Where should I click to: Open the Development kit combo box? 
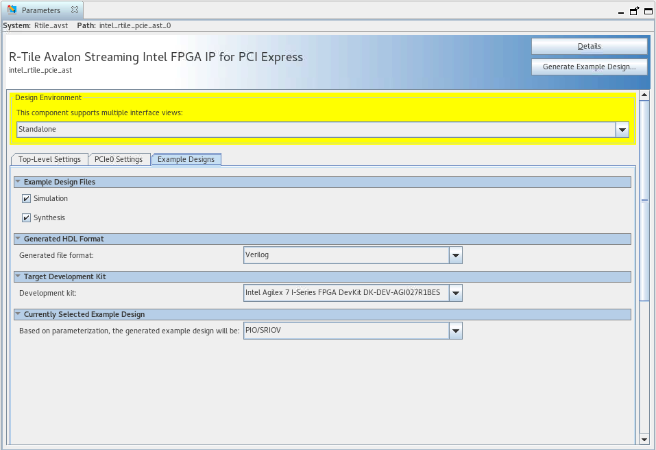(353, 293)
